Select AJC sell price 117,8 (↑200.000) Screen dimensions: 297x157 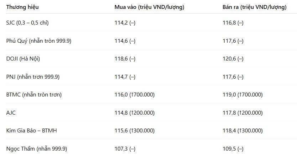click(x=243, y=113)
